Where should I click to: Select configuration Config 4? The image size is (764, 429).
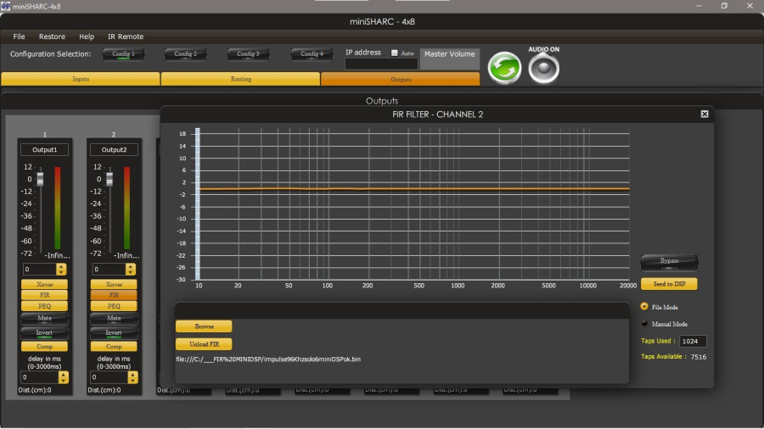[312, 54]
